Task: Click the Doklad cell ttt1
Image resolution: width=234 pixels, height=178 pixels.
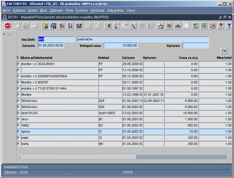Action: point(110,144)
